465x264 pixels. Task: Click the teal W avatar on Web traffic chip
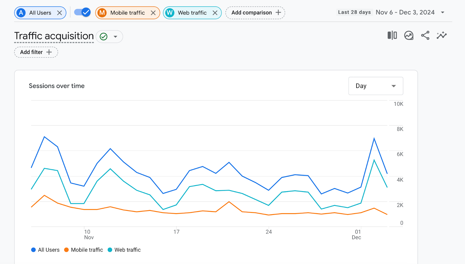[x=170, y=12]
